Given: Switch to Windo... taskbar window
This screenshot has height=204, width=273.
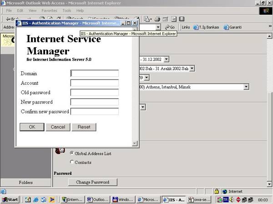Looking at the screenshot, I should [123, 199].
